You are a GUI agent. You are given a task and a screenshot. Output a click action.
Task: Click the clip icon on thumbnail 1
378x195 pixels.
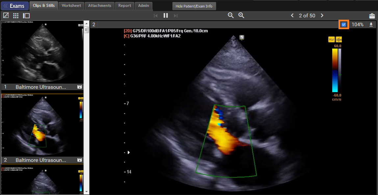coord(79,87)
